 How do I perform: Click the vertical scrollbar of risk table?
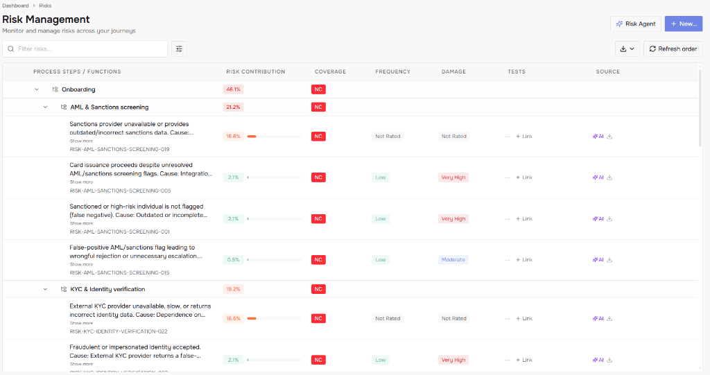point(700,109)
